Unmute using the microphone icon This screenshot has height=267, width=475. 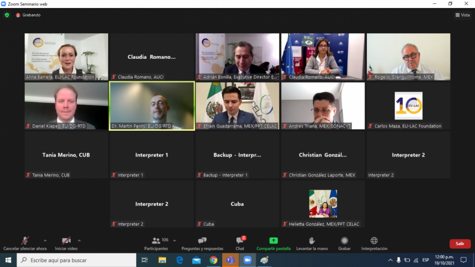click(x=25, y=241)
